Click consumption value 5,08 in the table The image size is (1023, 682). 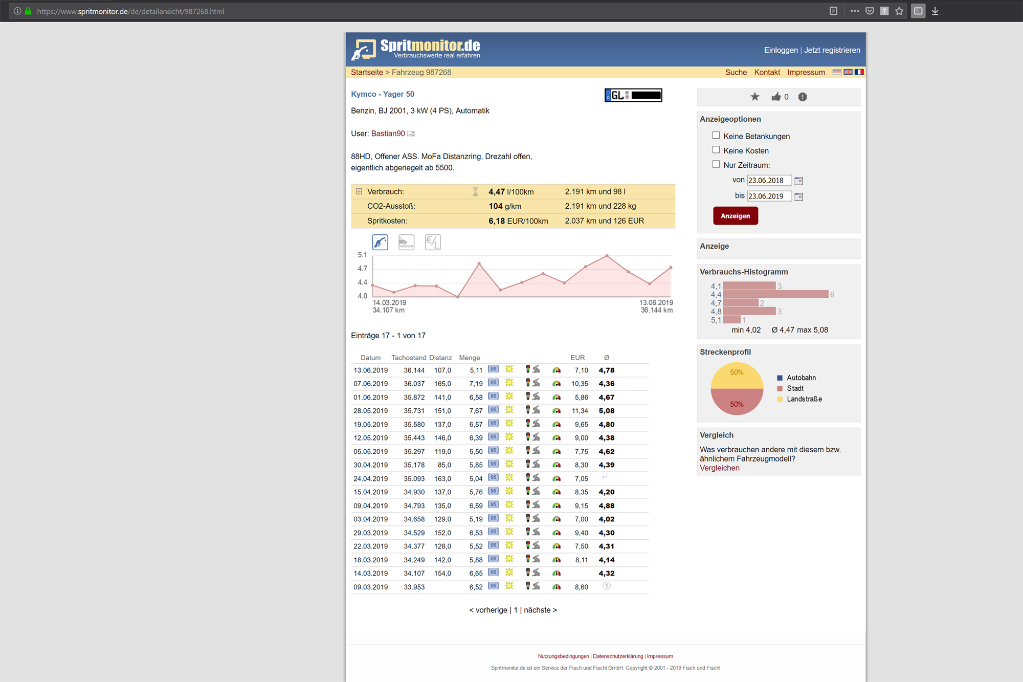click(x=607, y=411)
